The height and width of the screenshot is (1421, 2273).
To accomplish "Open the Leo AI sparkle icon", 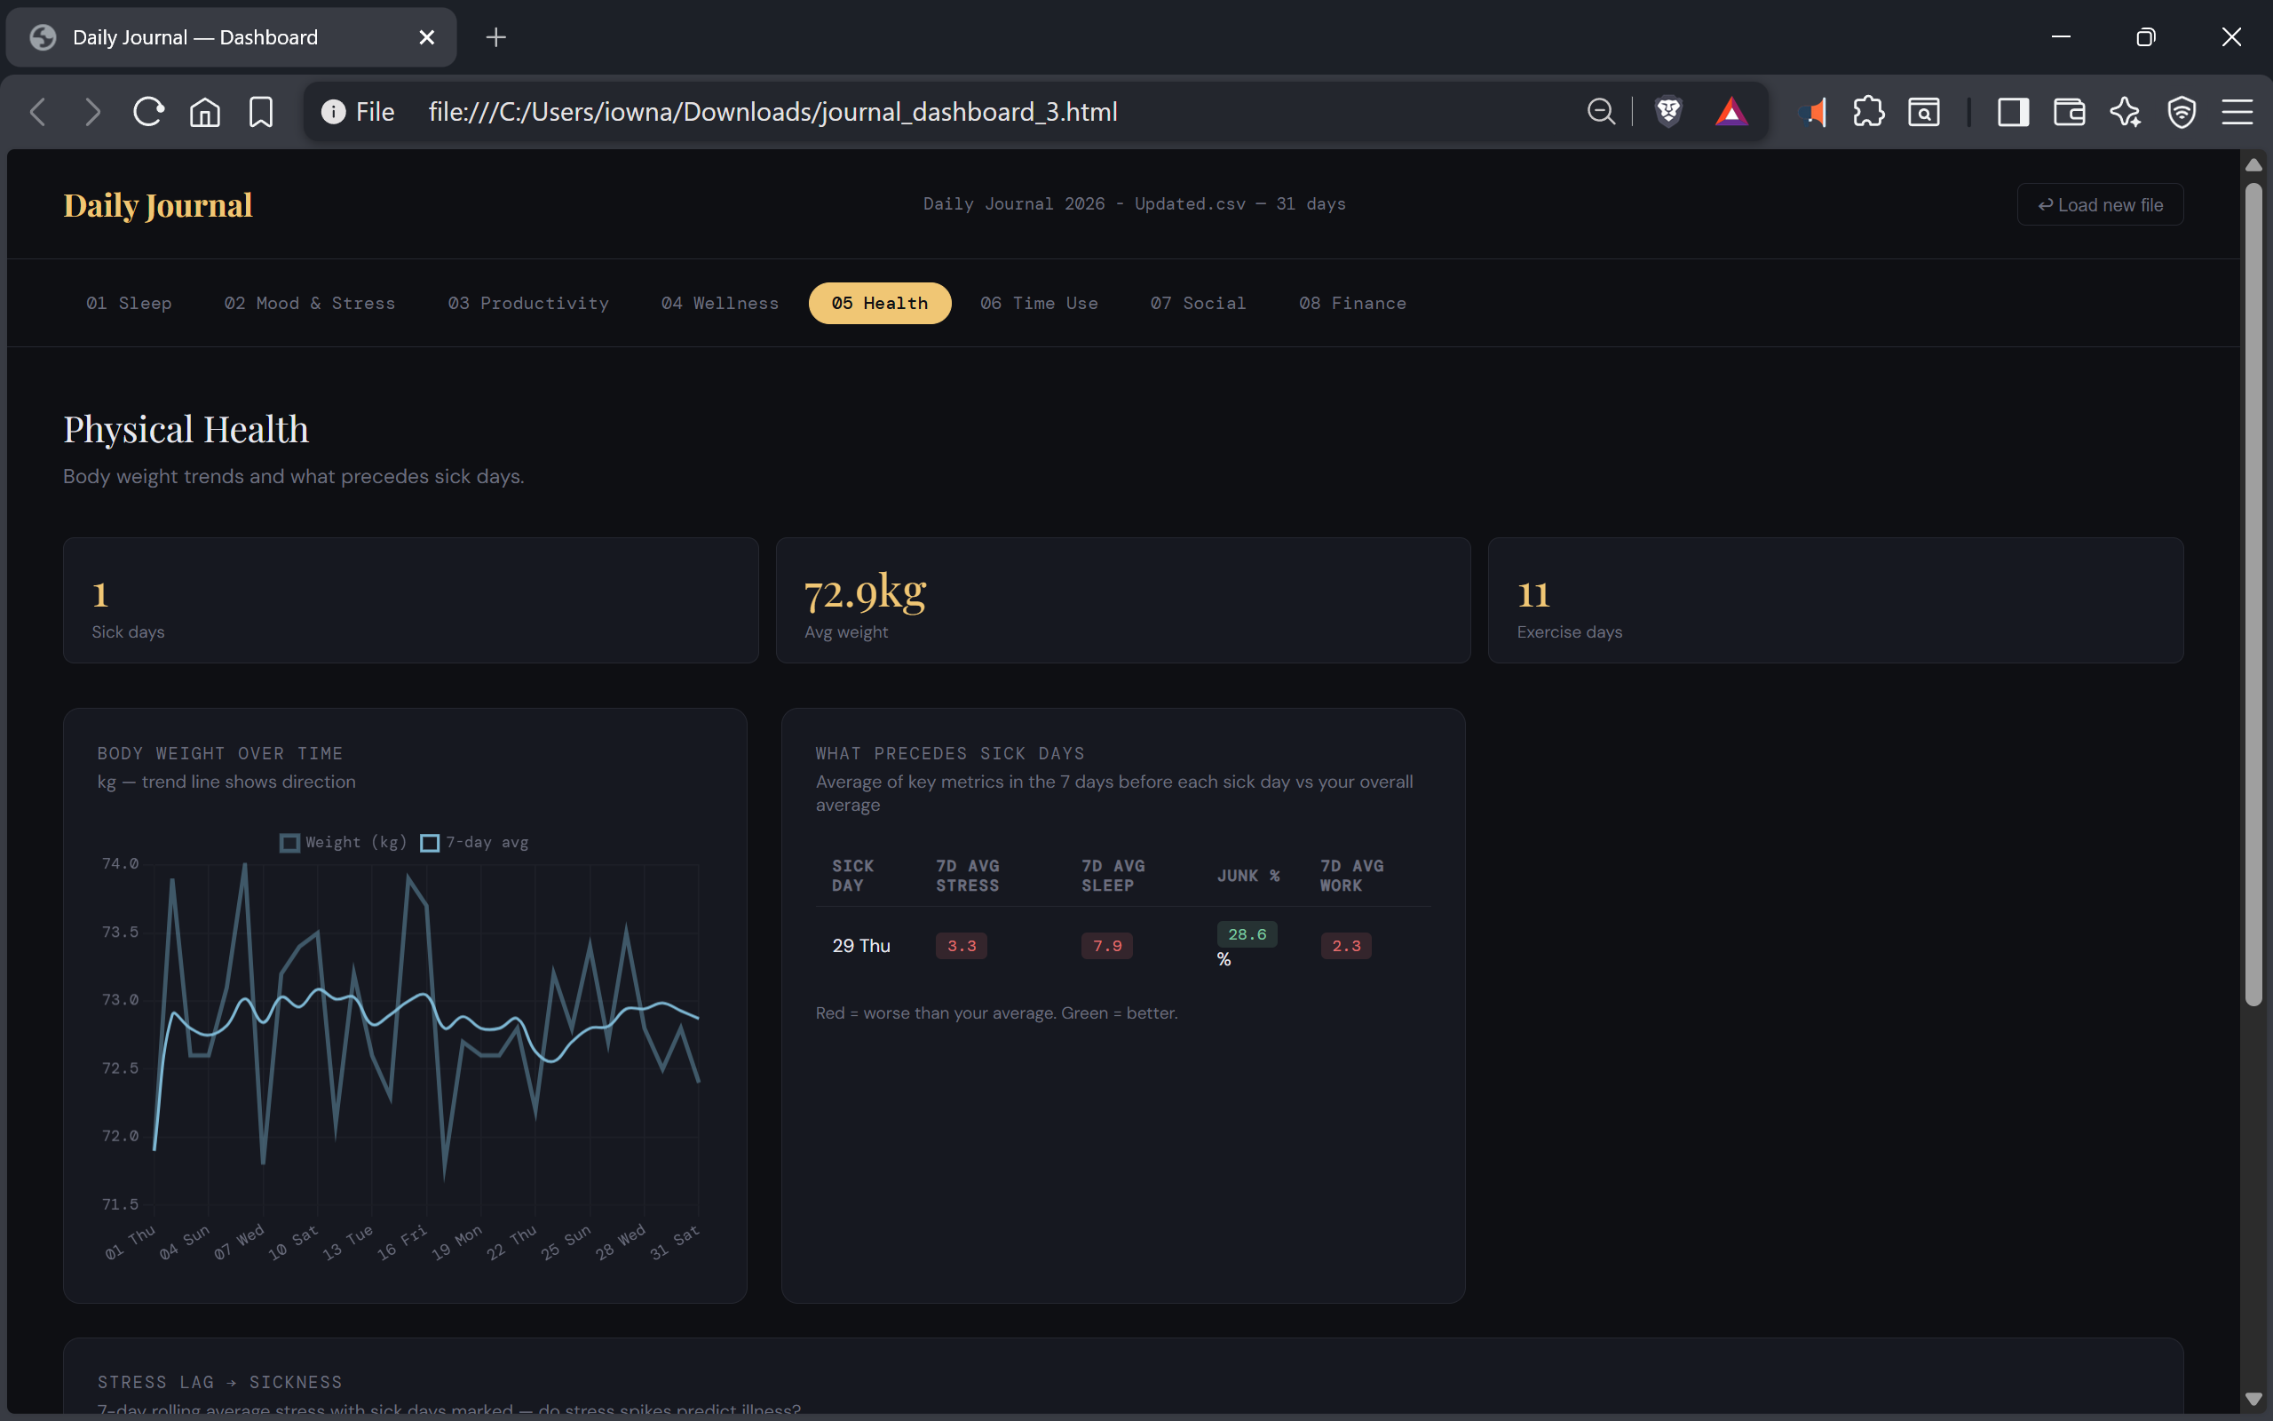I will tap(2126, 112).
